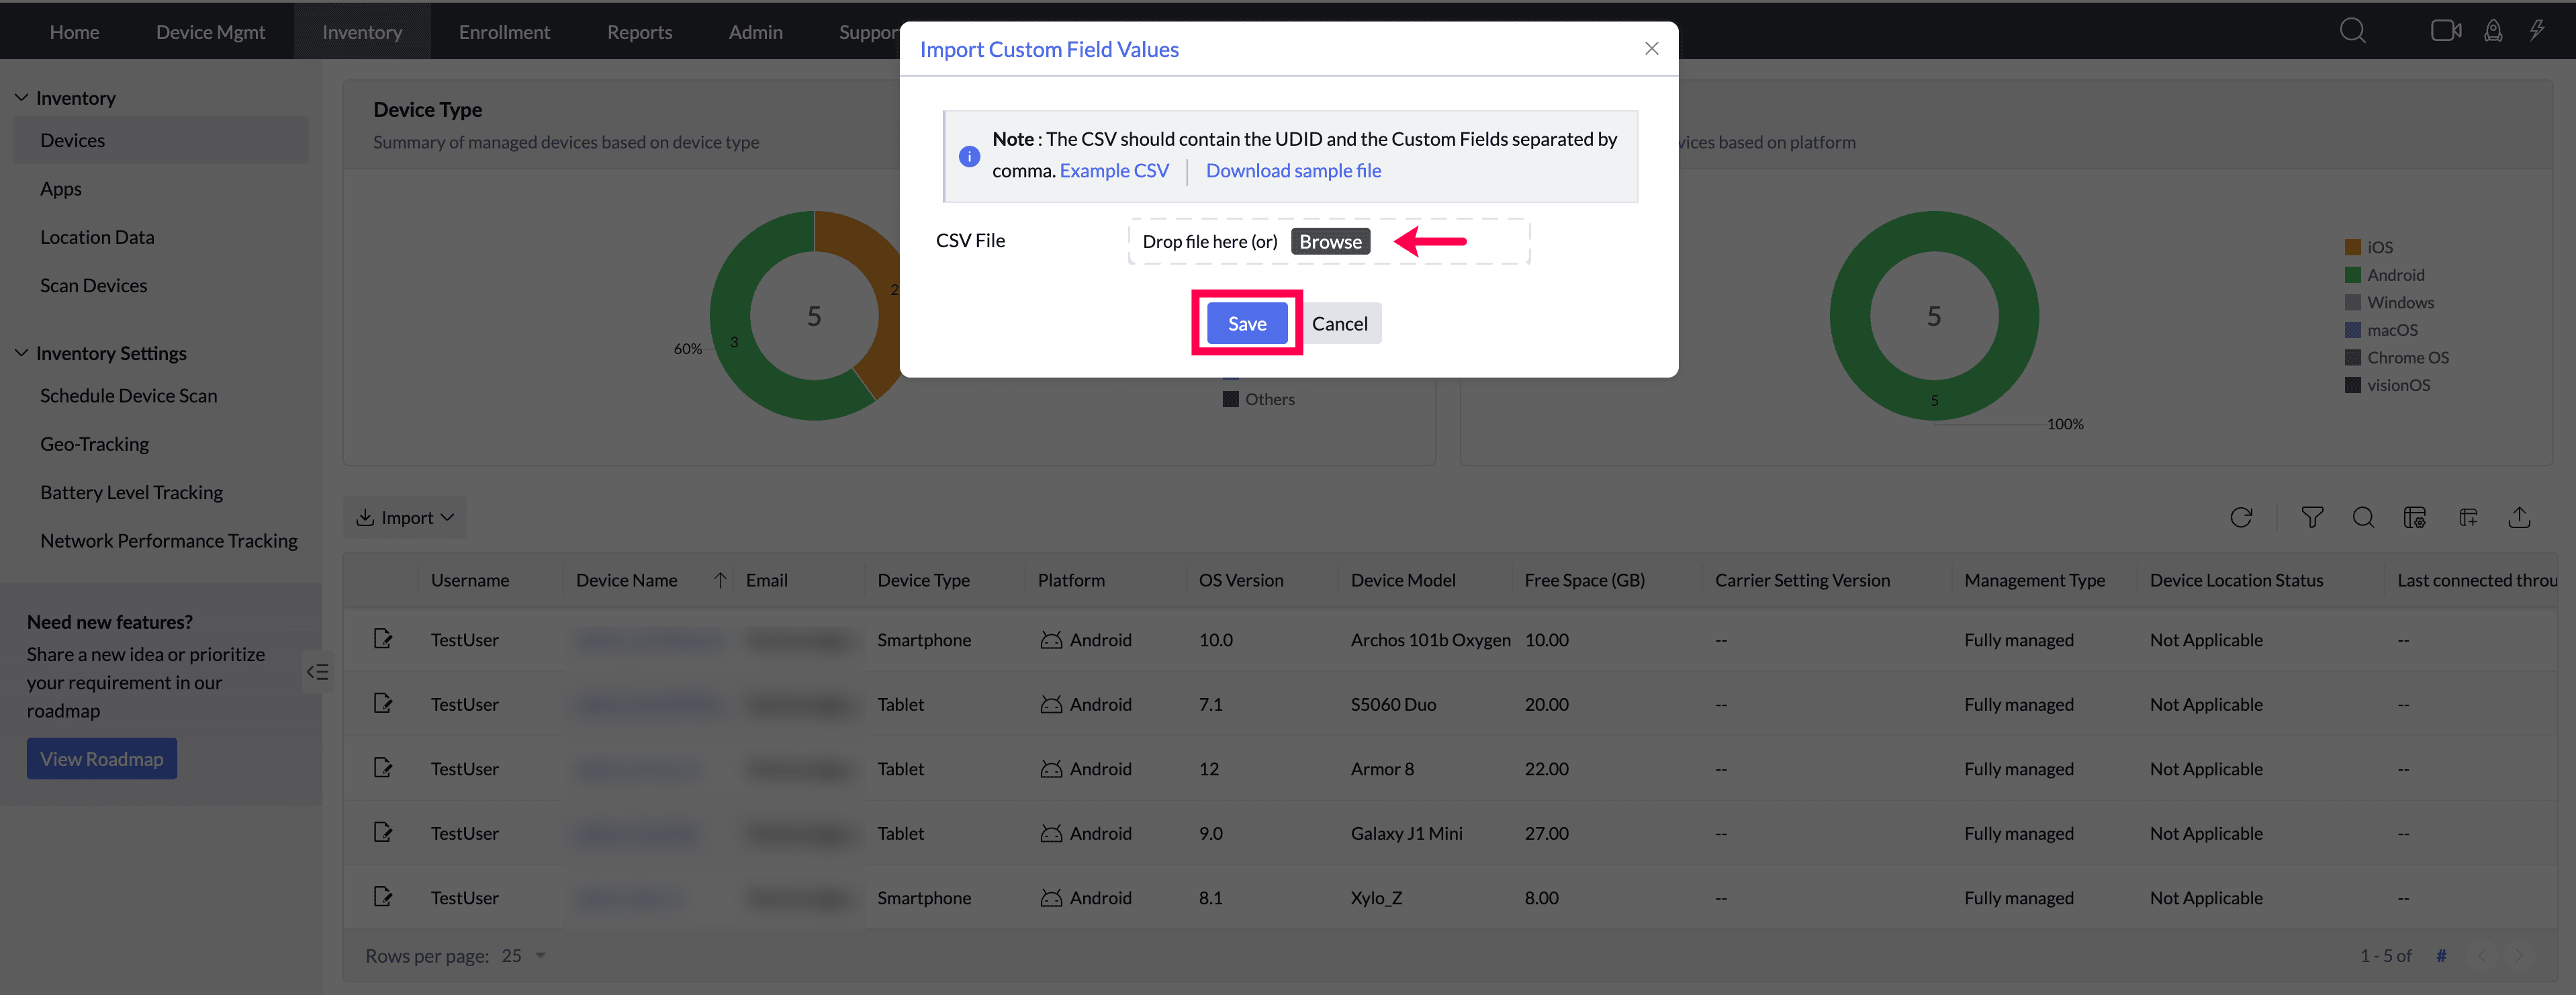The image size is (2576, 995).
Task: Click Download sample file link
Action: point(1293,170)
